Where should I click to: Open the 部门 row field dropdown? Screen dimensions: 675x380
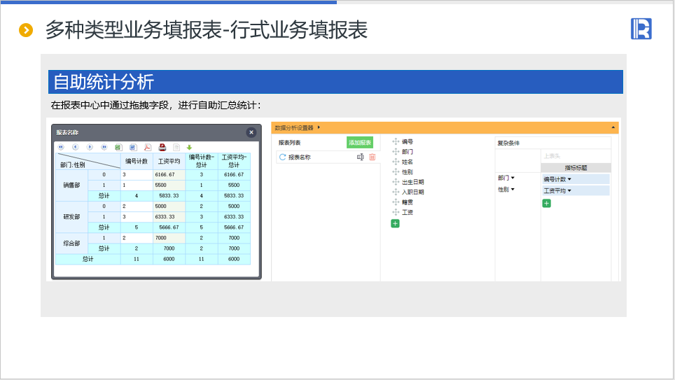(x=513, y=178)
